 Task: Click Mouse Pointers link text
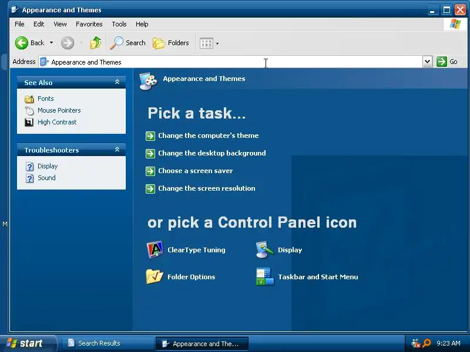[59, 110]
